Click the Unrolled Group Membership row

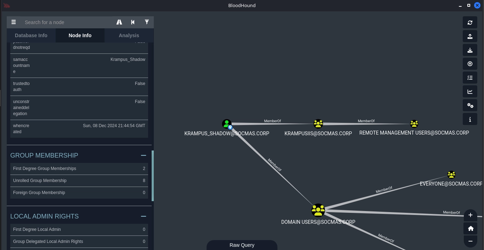coord(79,181)
